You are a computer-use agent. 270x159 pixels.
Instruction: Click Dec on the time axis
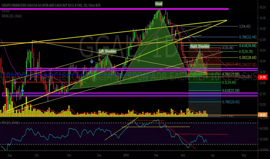point(99,156)
